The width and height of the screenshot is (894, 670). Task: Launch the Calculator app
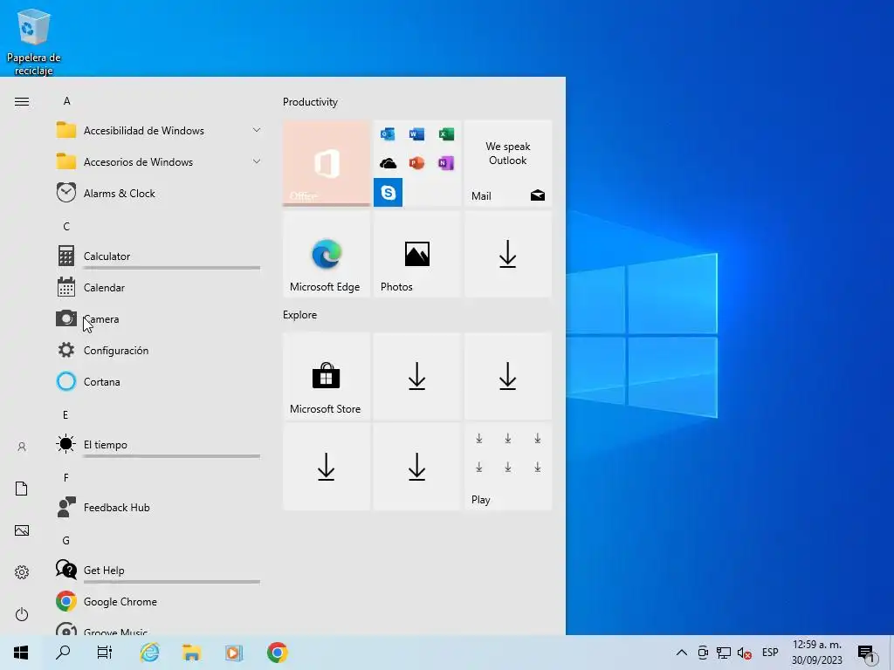[x=159, y=256]
